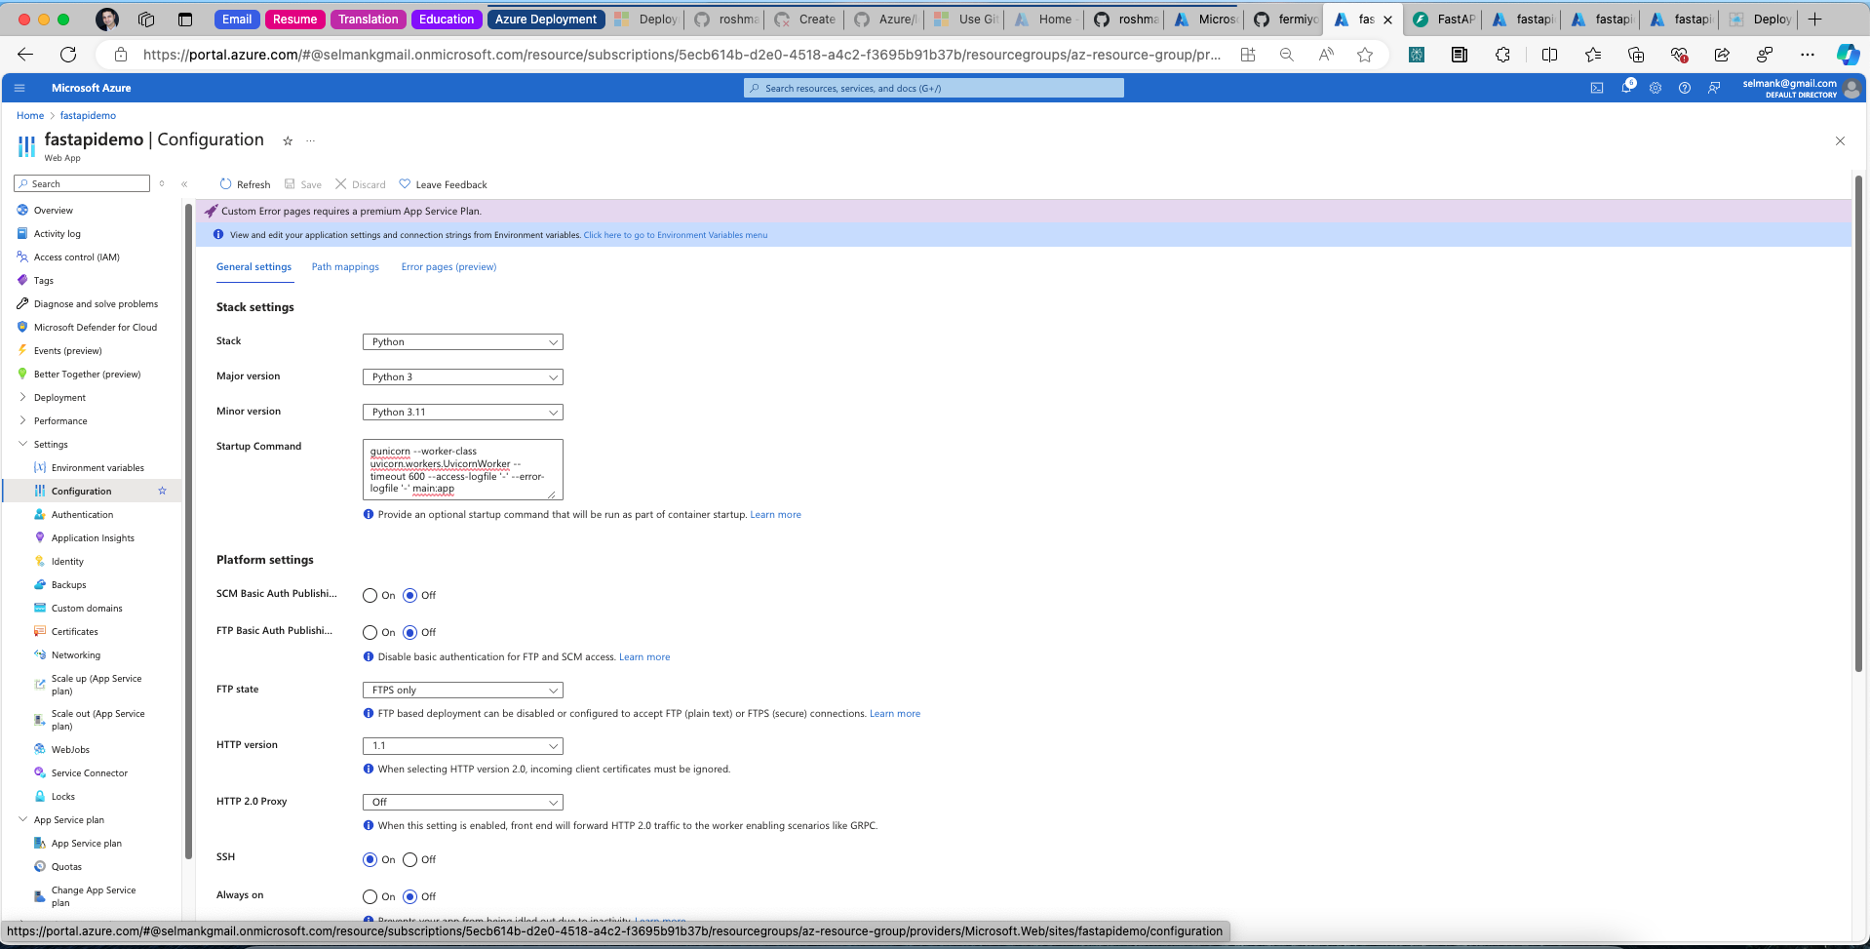Open the Minor version dropdown Python 3.11
This screenshot has width=1870, height=949.
pyautogui.click(x=462, y=412)
